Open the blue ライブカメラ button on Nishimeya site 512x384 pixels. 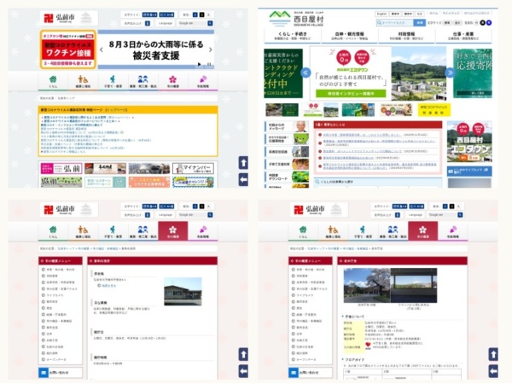click(469, 172)
